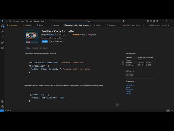Click the esbenp.prettier-vscode identifier value
Screen dimensions: 174x131
[x=145, y=58]
